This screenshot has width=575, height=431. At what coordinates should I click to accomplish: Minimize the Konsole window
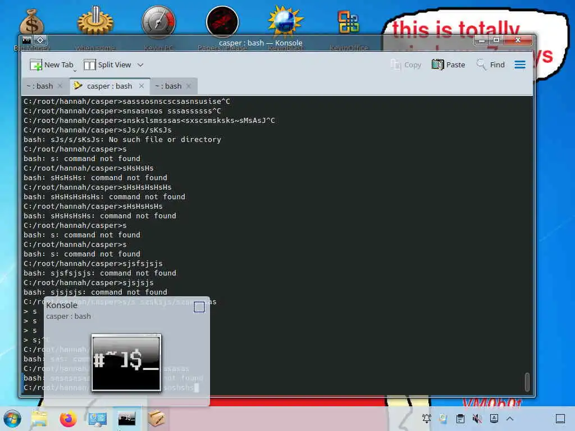482,40
